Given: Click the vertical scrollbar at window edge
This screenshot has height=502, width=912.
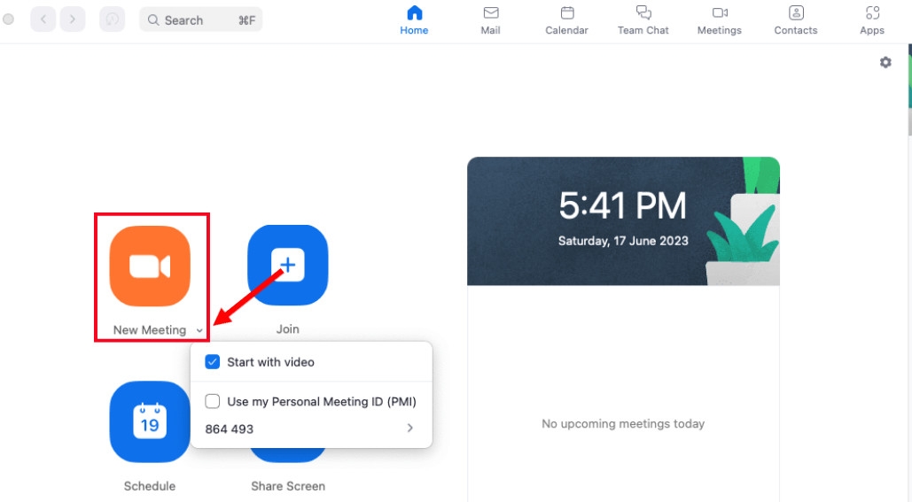Looking at the screenshot, I should tap(909, 90).
